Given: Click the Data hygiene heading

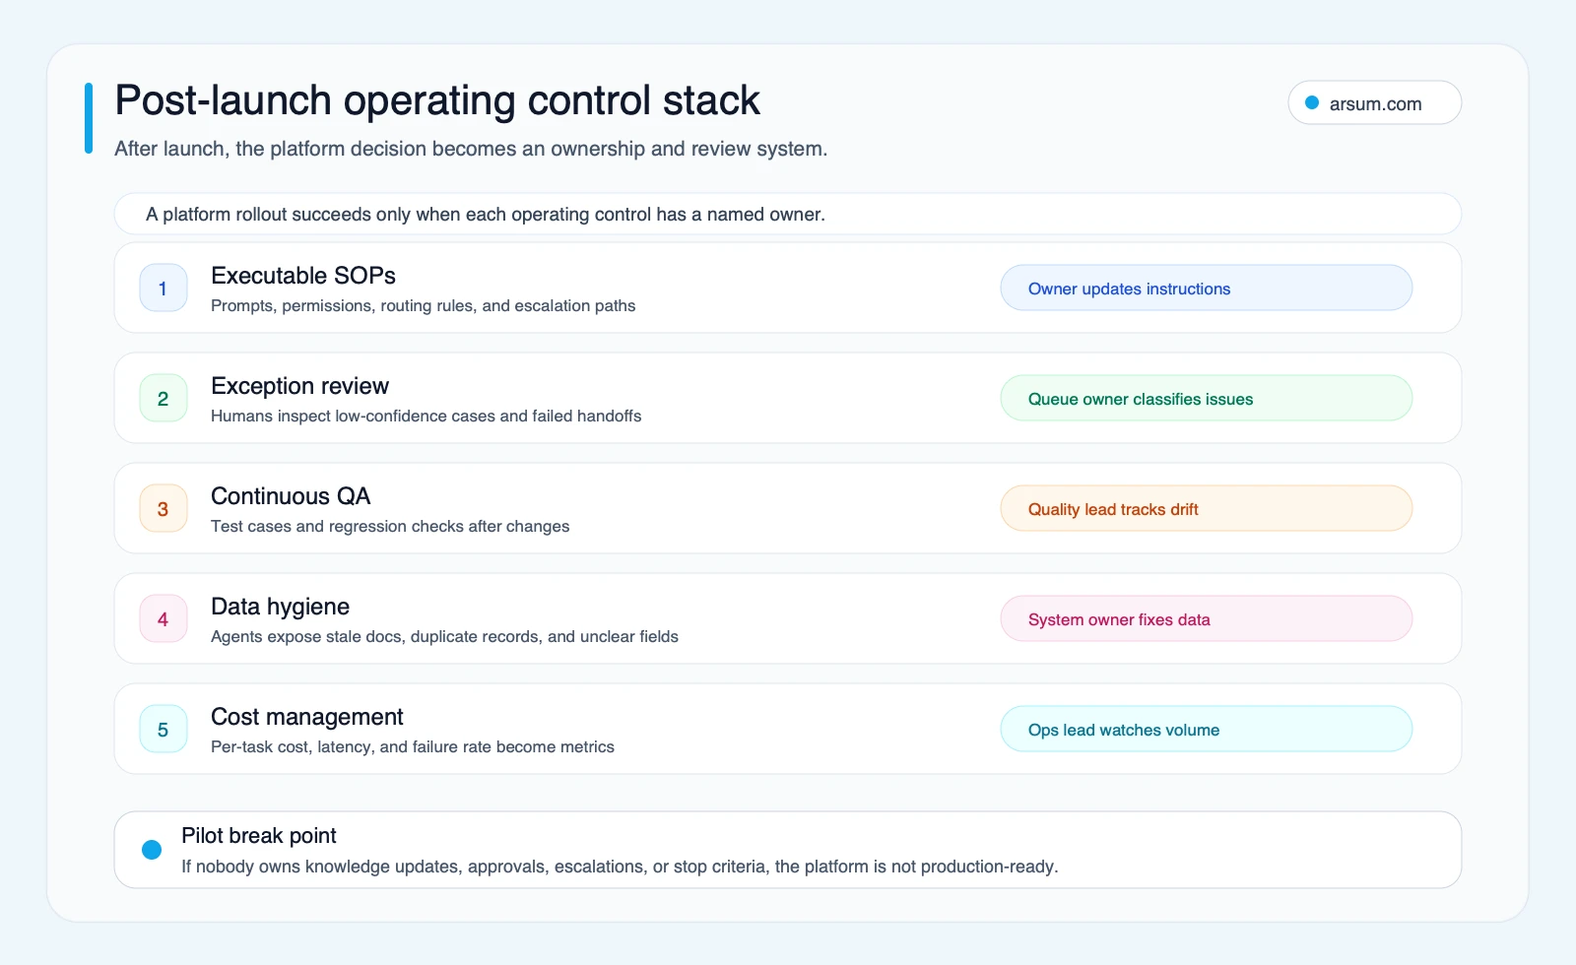Looking at the screenshot, I should click(x=281, y=607).
